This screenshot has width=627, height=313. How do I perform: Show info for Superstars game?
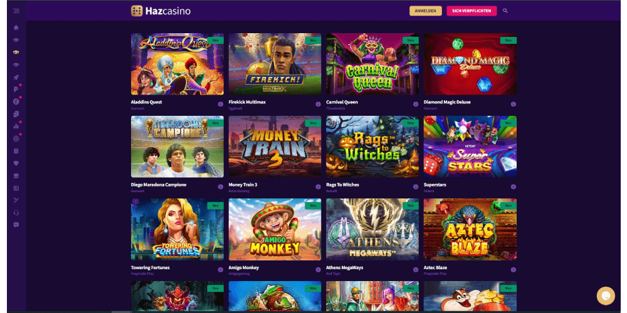click(x=514, y=187)
